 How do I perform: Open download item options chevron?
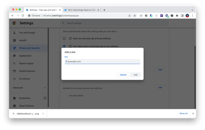point(43,114)
